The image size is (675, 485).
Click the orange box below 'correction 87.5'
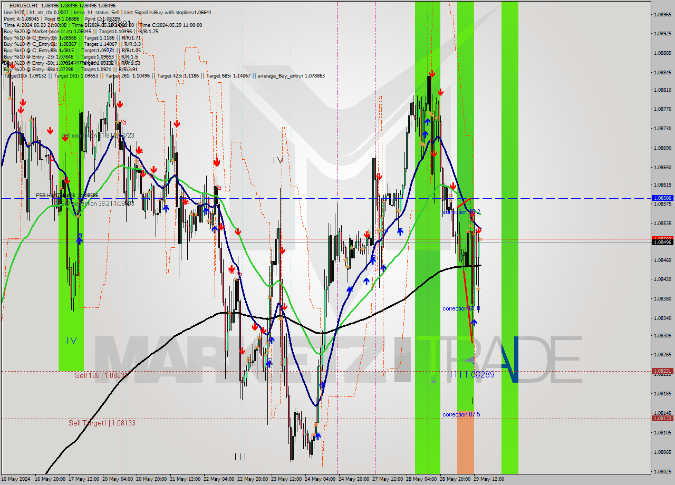click(x=465, y=442)
